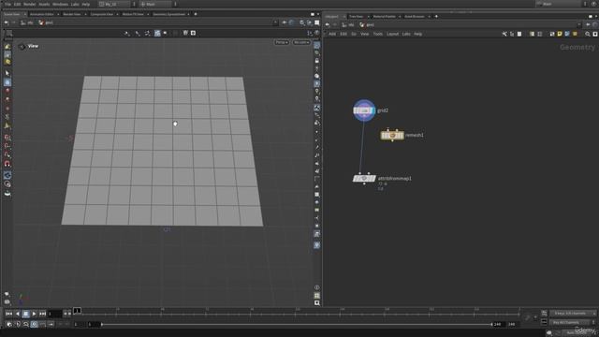599x337 pixels.
Task: Open the Auto Update dropdown in the status bar
Action: 577,333
